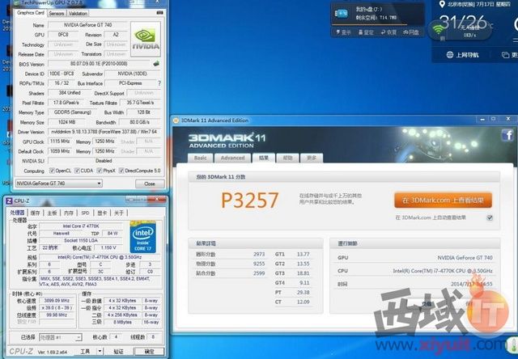This screenshot has width=518, height=359.
Task: Click the lightning bolt button under U-disk widget
Action: pos(343,32)
